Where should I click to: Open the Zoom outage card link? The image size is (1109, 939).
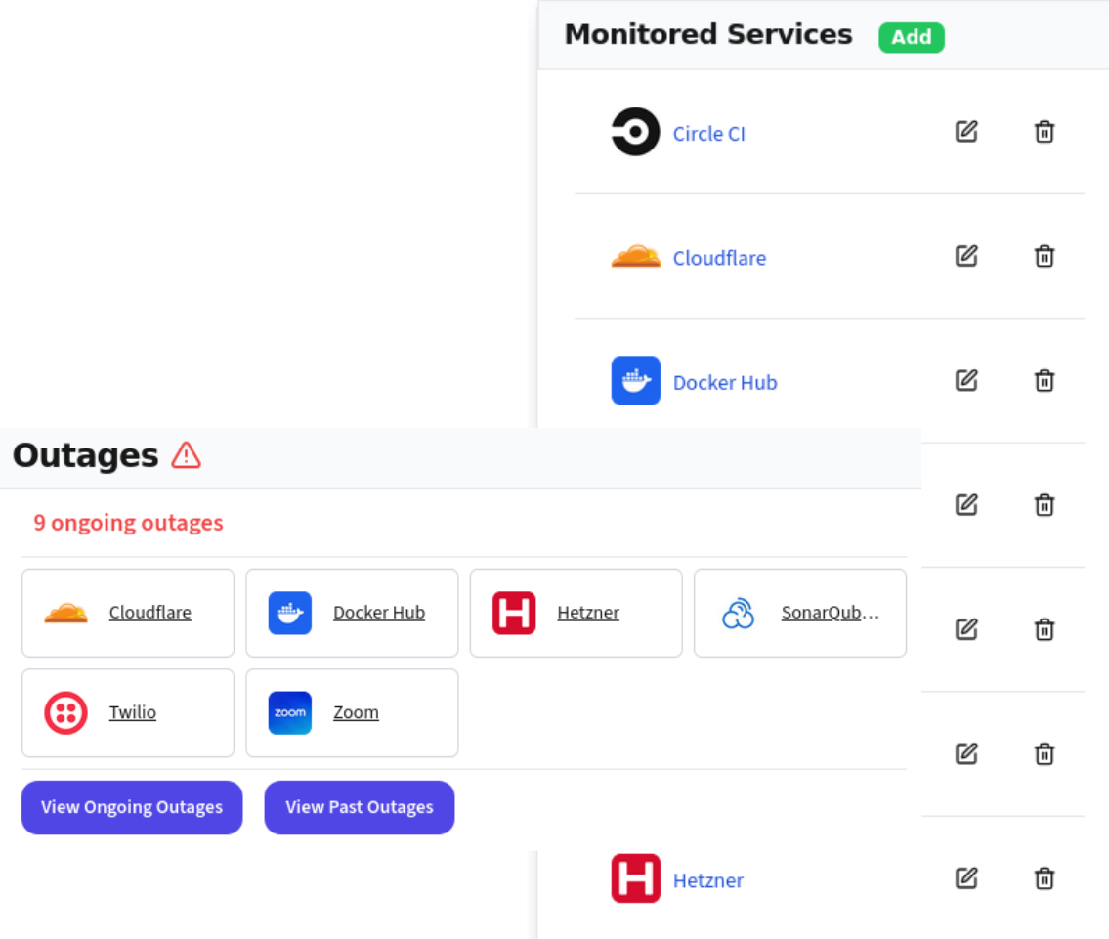coord(356,712)
